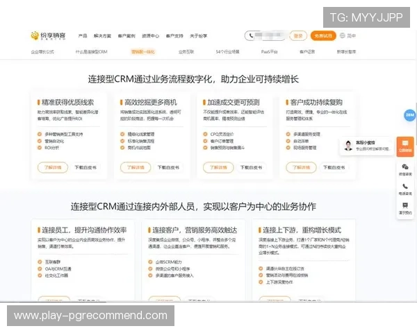Open the 资源中心 menu

[151, 35]
